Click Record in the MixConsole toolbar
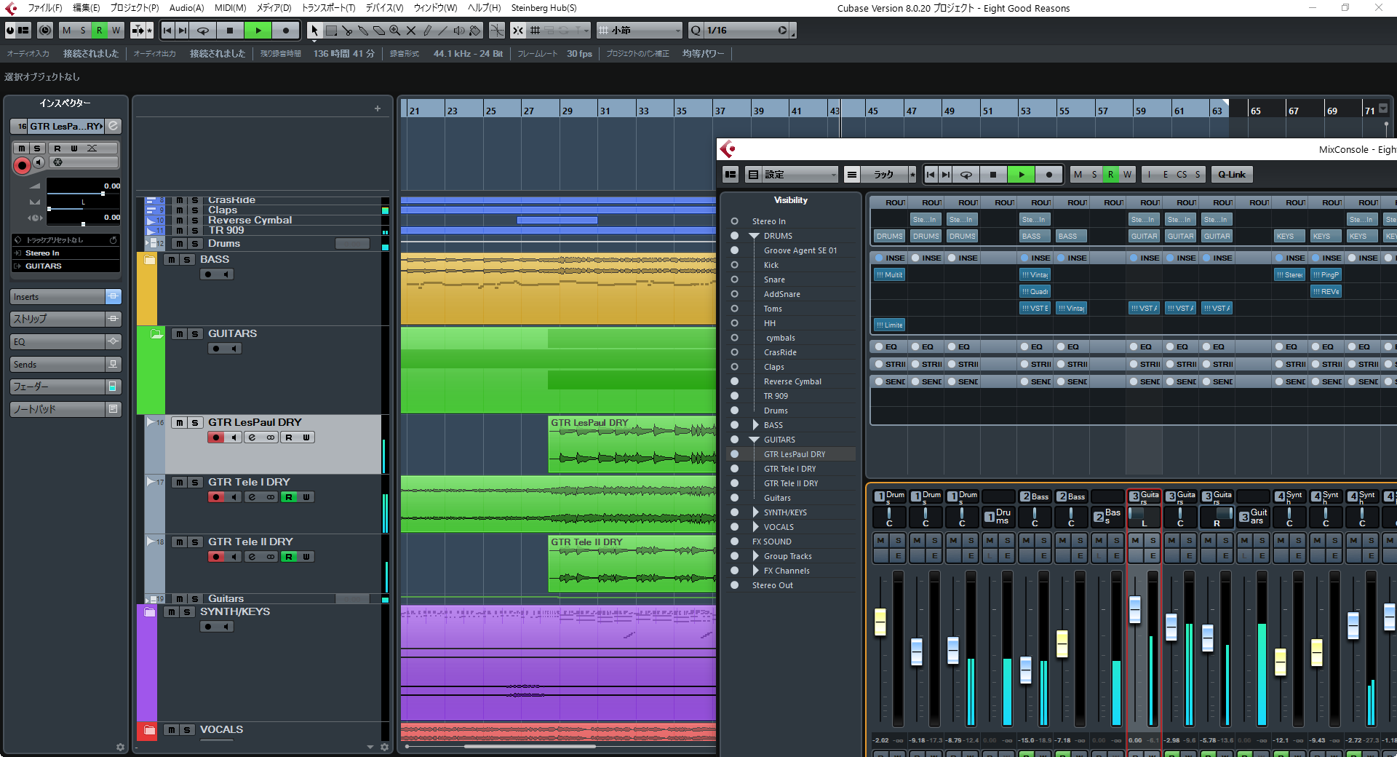 coord(1048,175)
